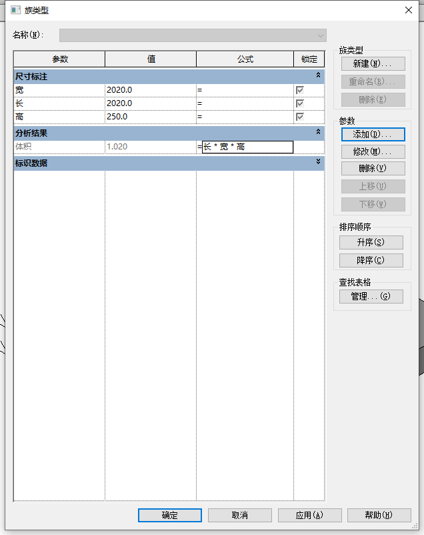Image resolution: width=424 pixels, height=535 pixels.
Task: Open lookup tables with 管理...(G)
Action: click(371, 296)
